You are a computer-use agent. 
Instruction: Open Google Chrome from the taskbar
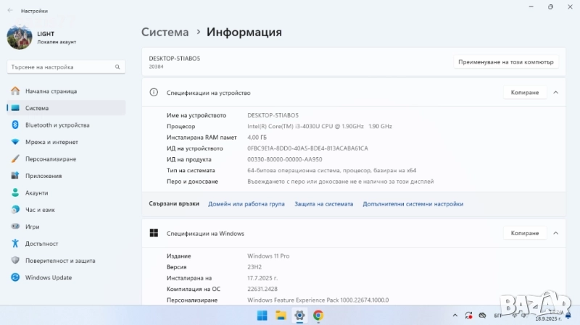[x=318, y=316]
